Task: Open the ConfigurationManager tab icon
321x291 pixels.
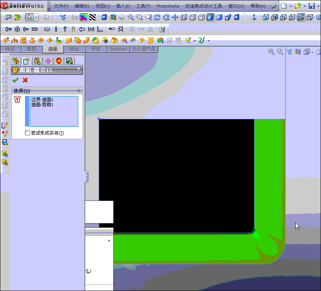Action: pos(37,61)
